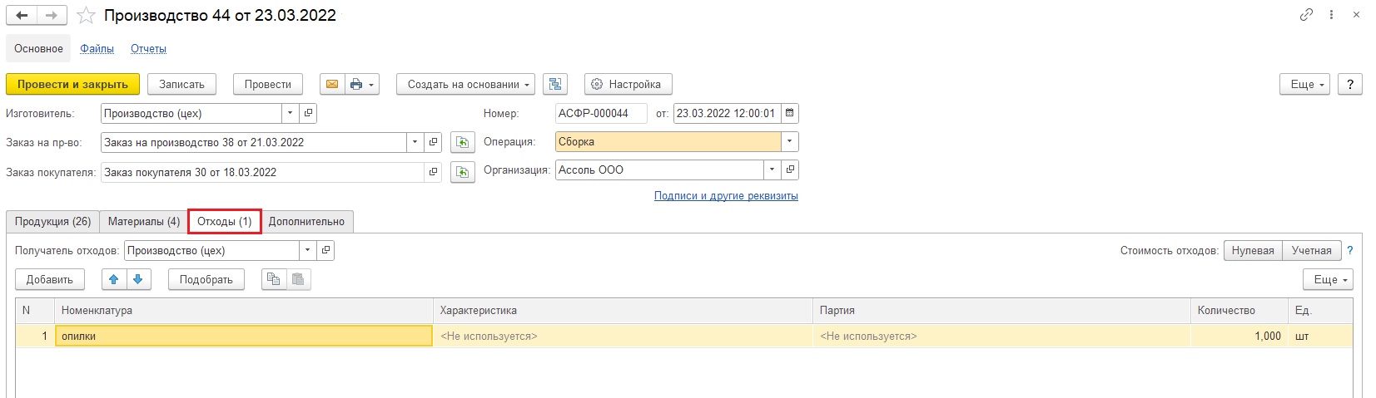Switch to the Материалы (4) tab
The width and height of the screenshot is (1376, 398).
(x=144, y=221)
